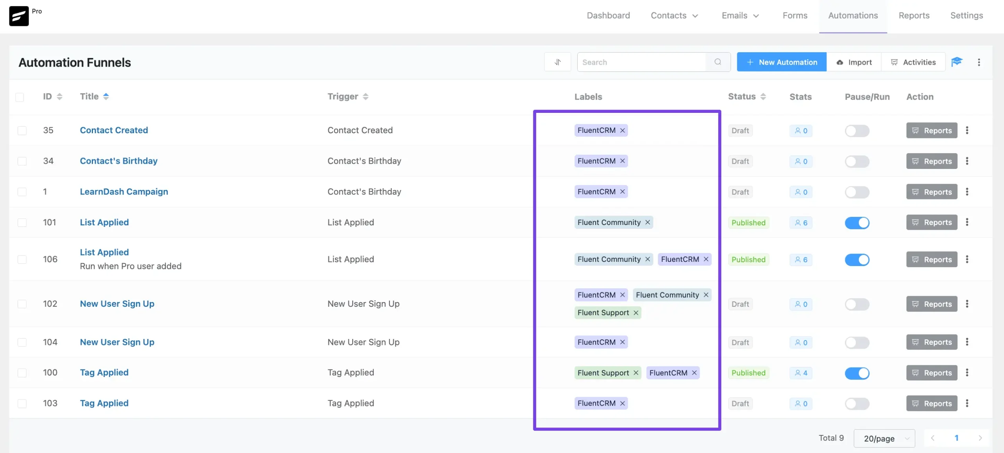Open the Activities button
Image resolution: width=1004 pixels, height=453 pixels.
[x=913, y=62]
